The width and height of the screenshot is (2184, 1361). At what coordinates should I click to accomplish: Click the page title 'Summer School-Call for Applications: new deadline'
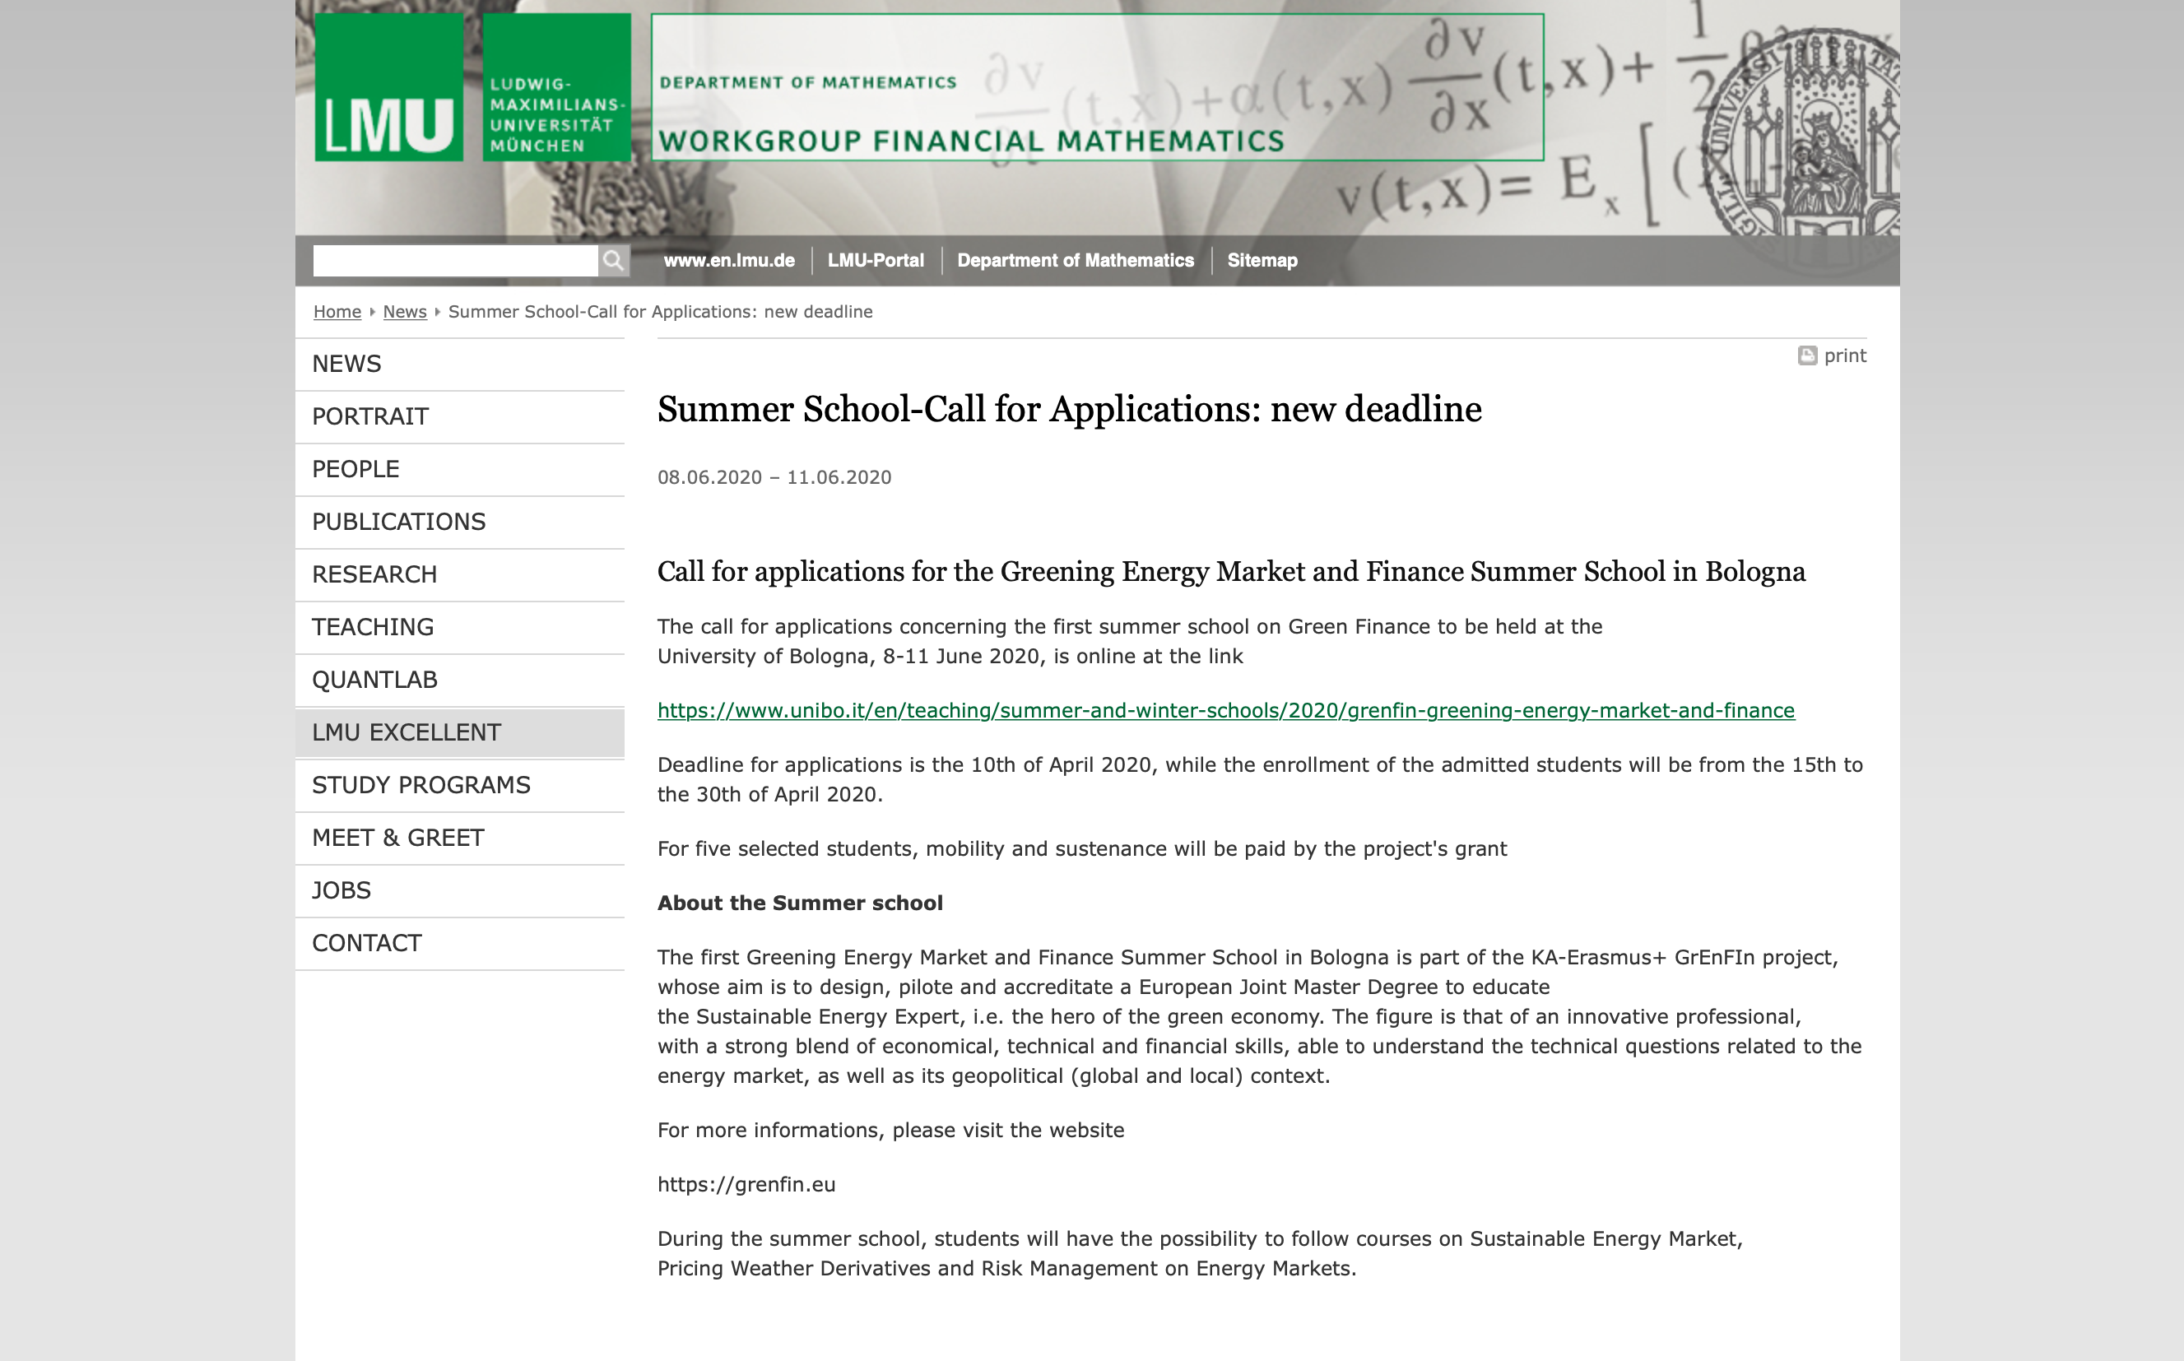(x=1070, y=410)
